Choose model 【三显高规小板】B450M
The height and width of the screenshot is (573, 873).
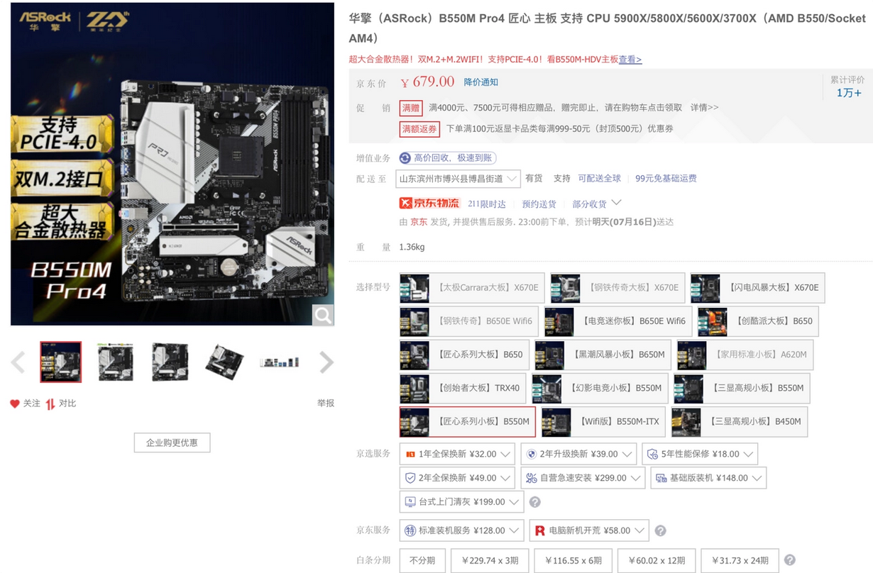(x=740, y=421)
